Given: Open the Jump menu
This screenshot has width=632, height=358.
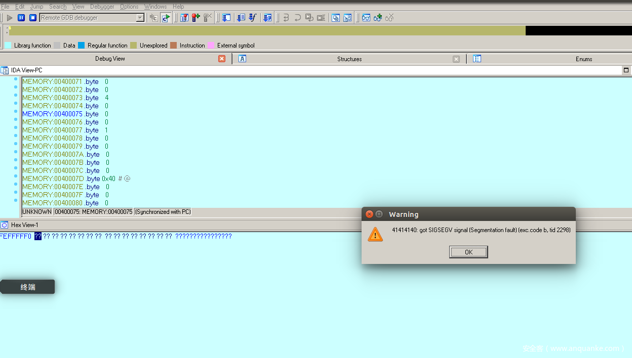Looking at the screenshot, I should 36,7.
